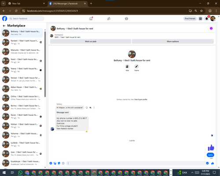Viewport: 220px width, 176px height.
Task: Open the Jose conversation
Action: [22, 154]
